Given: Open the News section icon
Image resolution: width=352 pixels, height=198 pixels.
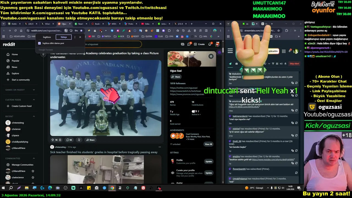Looking at the screenshot, I should (8, 67).
